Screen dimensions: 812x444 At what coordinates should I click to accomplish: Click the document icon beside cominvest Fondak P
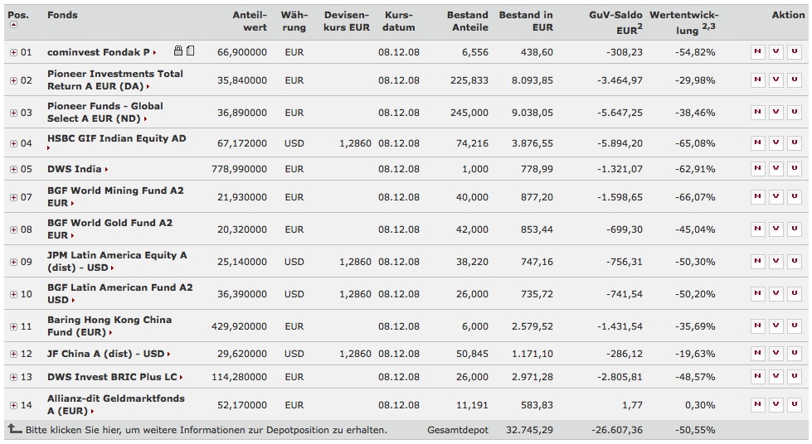pos(190,51)
